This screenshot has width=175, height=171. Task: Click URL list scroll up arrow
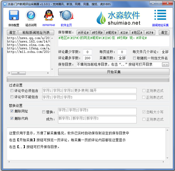52,38
